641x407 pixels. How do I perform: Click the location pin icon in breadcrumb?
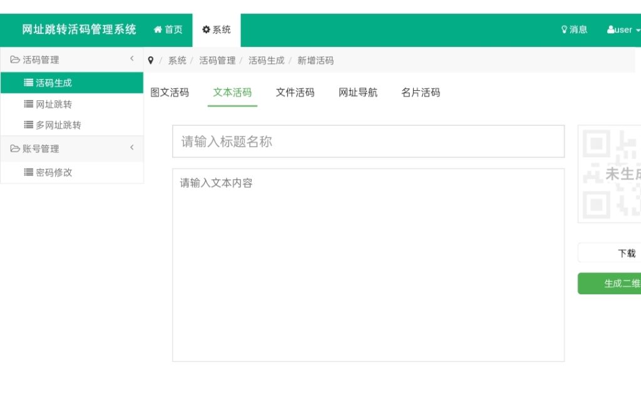pos(150,61)
